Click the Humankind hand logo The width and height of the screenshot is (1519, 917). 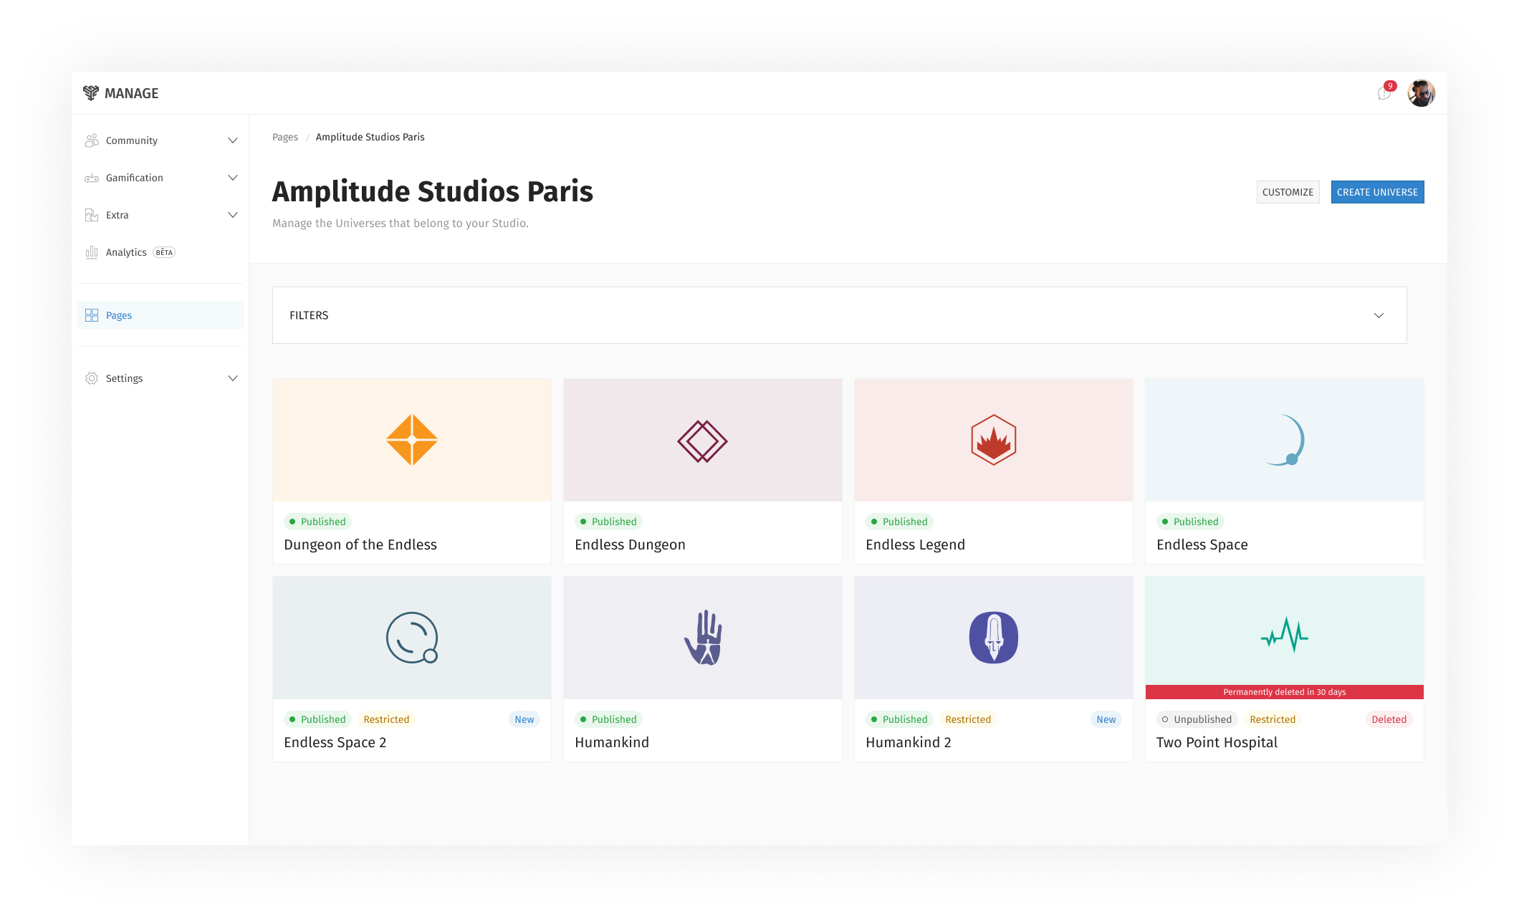pos(703,638)
